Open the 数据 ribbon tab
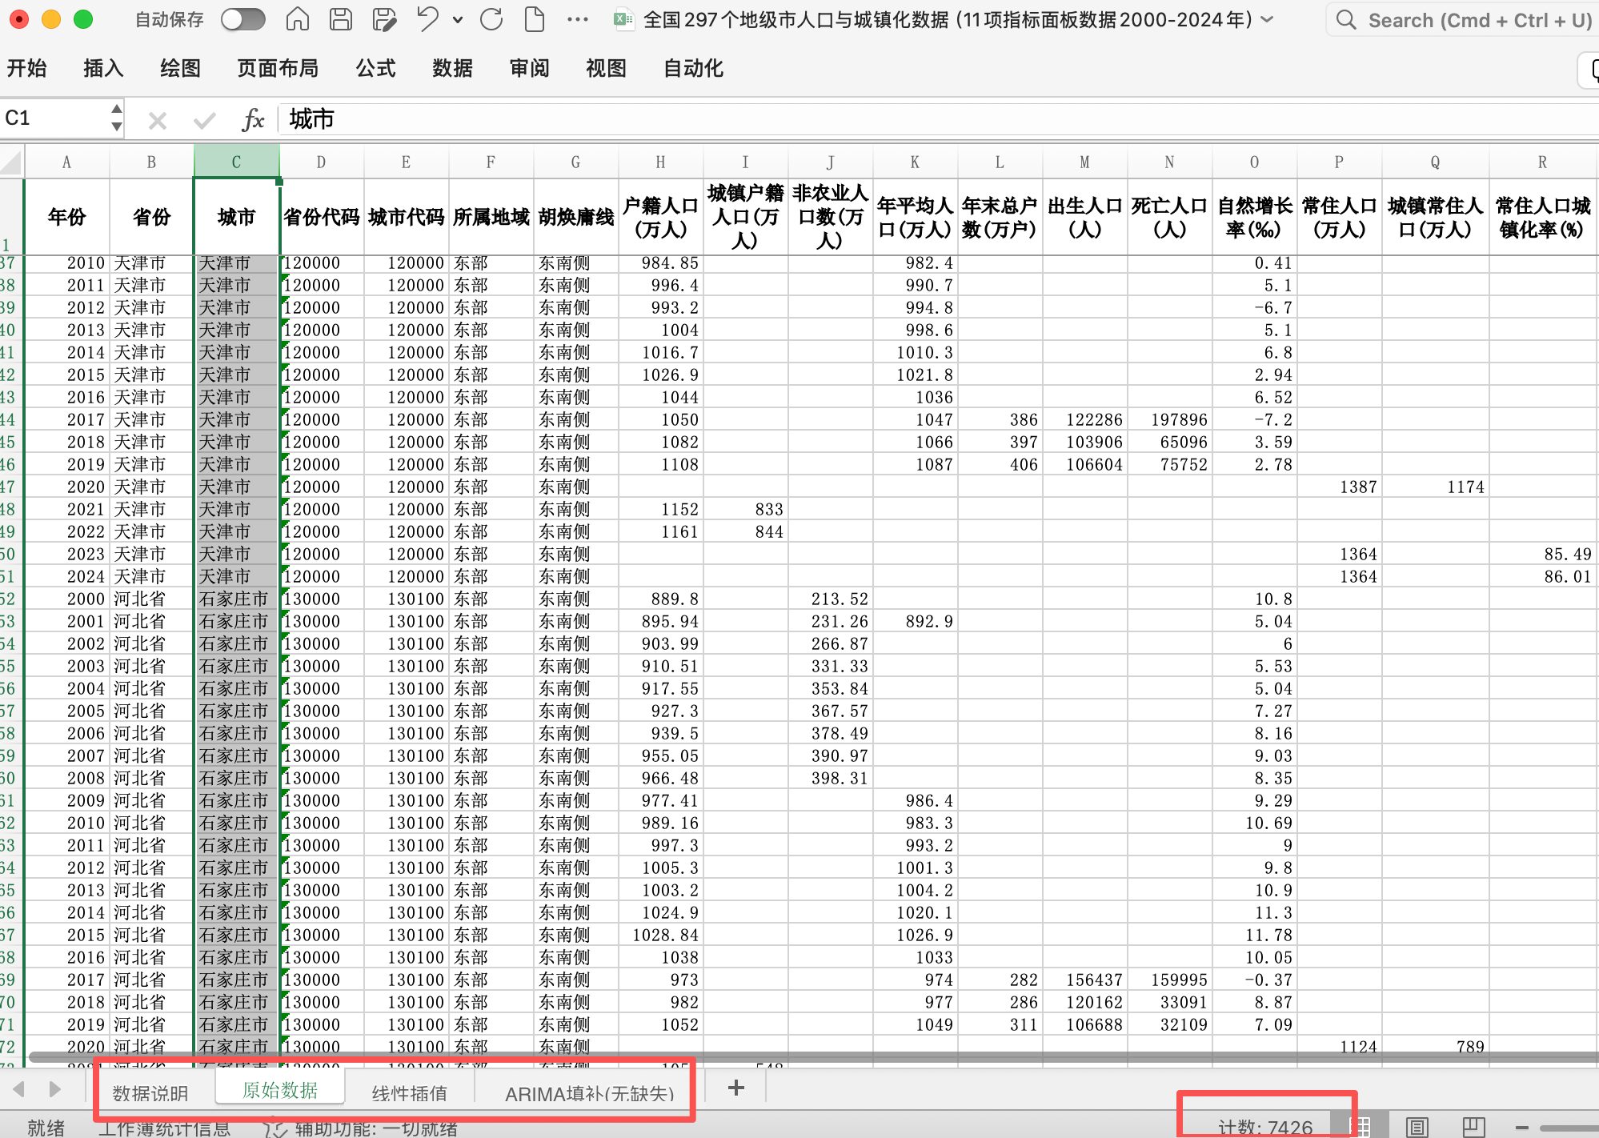 pyautogui.click(x=452, y=69)
